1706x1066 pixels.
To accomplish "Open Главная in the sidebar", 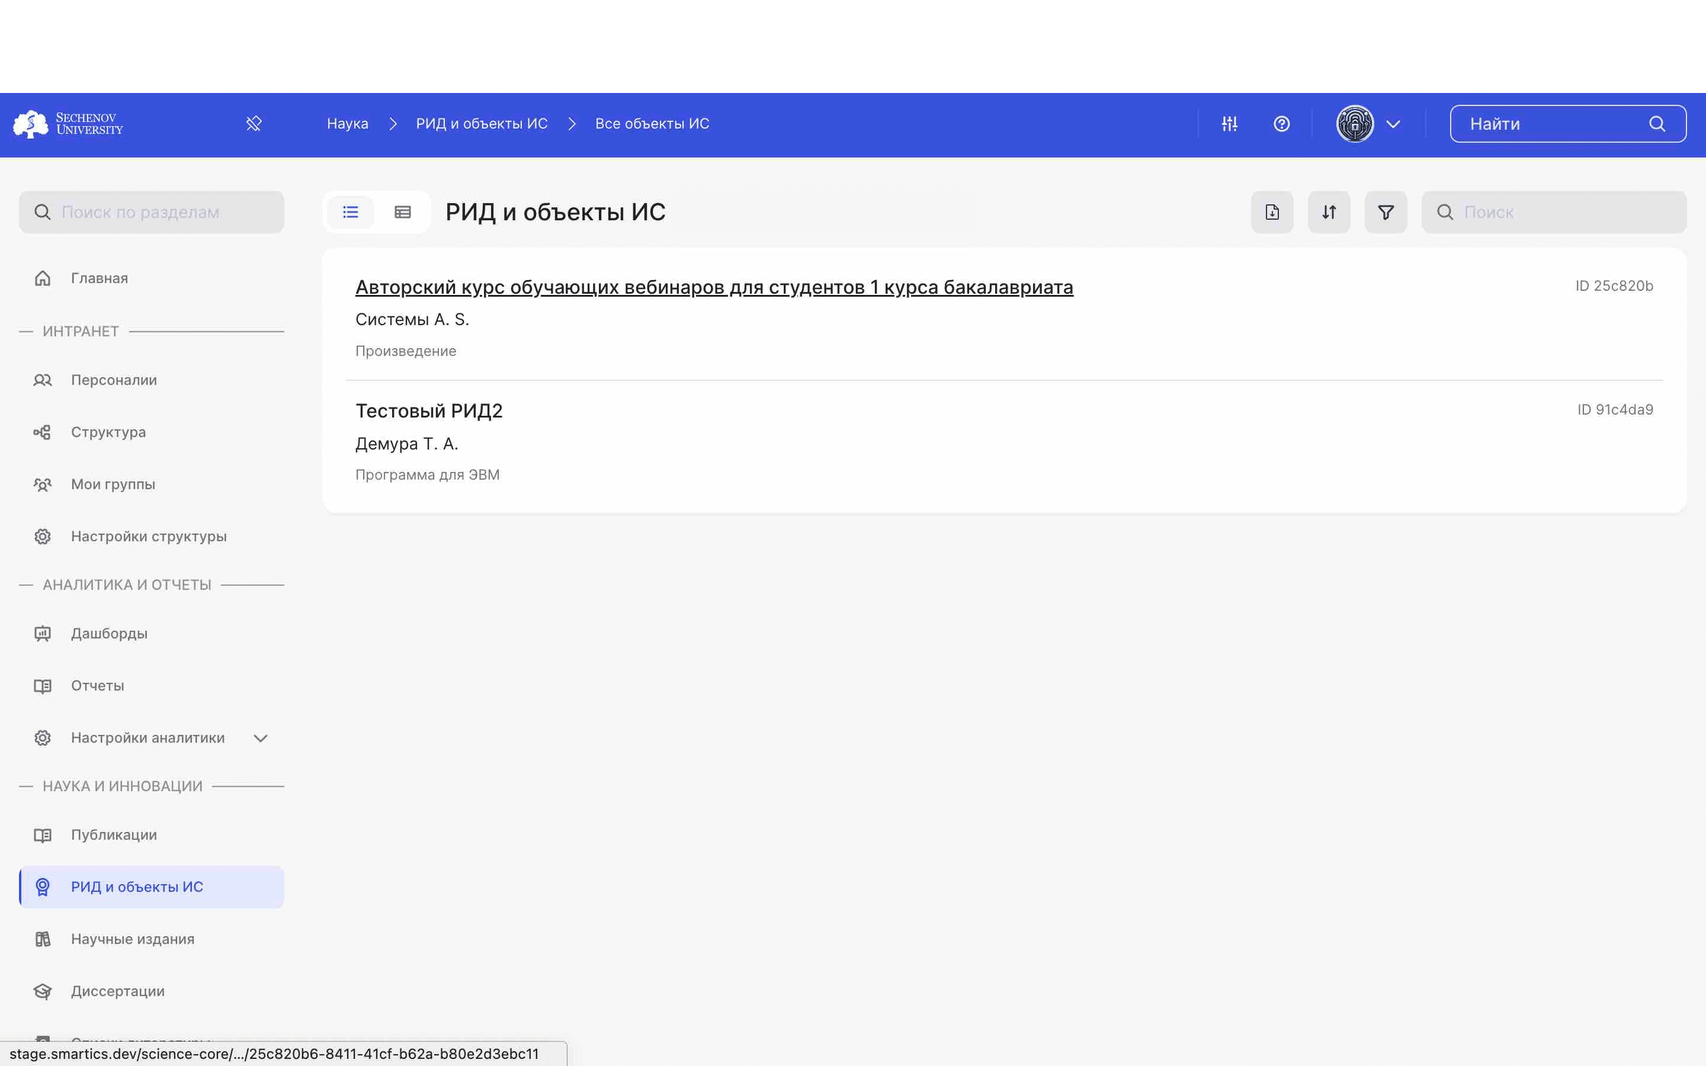I will pos(152,278).
